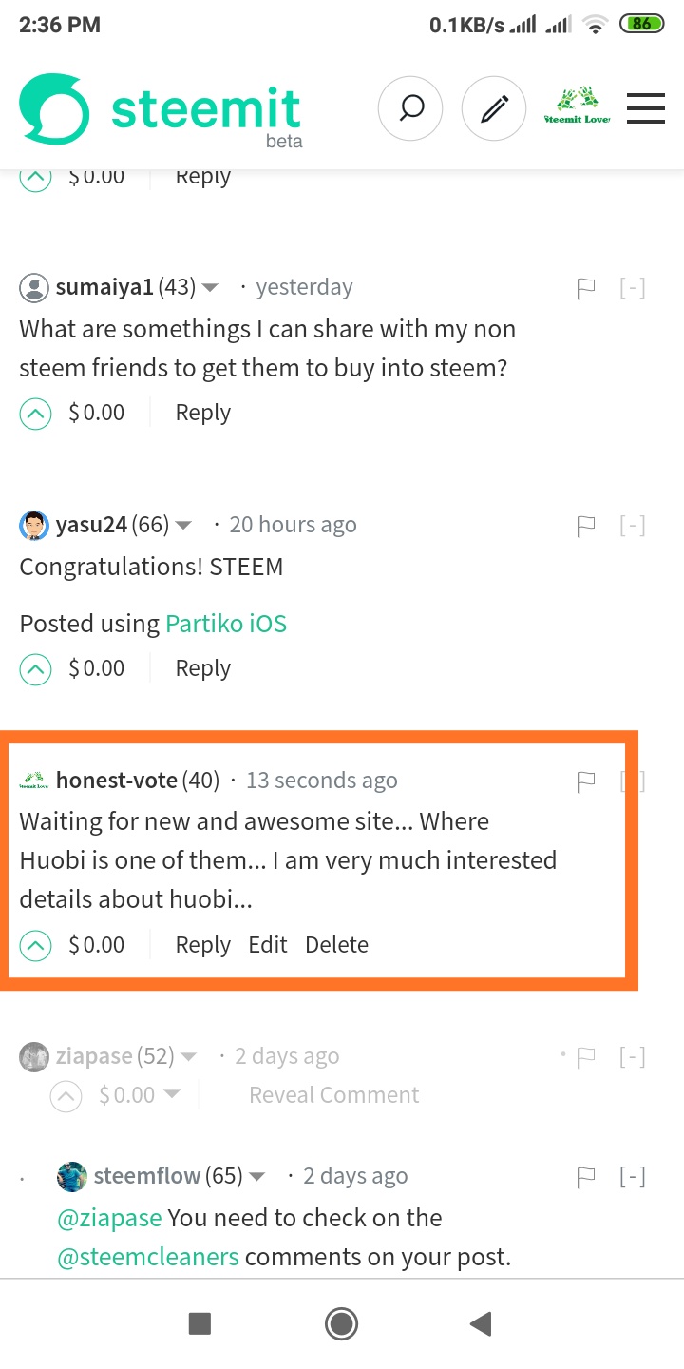This screenshot has width=684, height=1369.
Task: Expand sumaiya1 user dropdown arrow
Action: tap(211, 288)
